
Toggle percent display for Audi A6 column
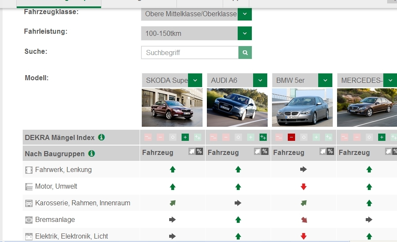[x=265, y=152]
